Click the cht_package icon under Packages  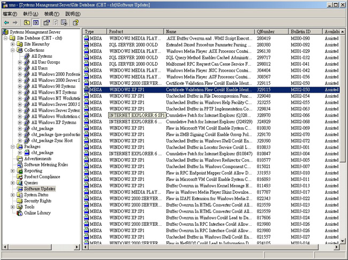pos(27,152)
